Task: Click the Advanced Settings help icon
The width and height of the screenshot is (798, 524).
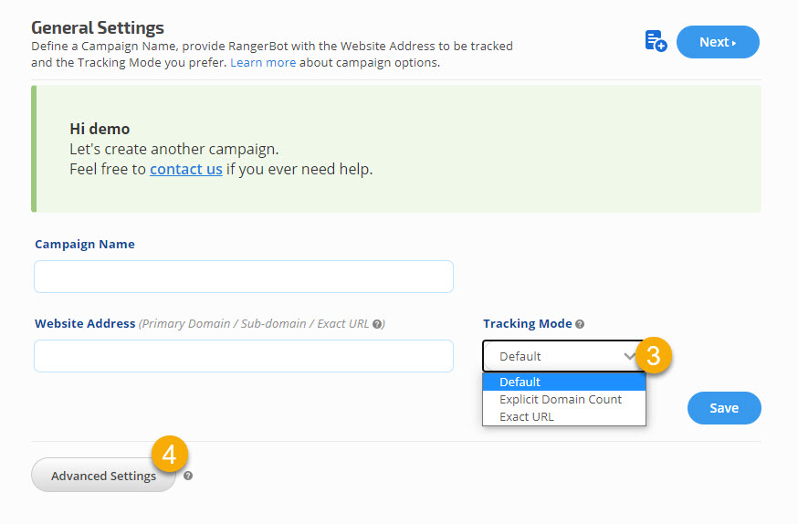Action: click(188, 476)
